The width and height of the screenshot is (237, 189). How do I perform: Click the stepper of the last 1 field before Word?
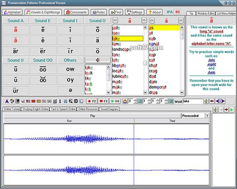click(166, 101)
